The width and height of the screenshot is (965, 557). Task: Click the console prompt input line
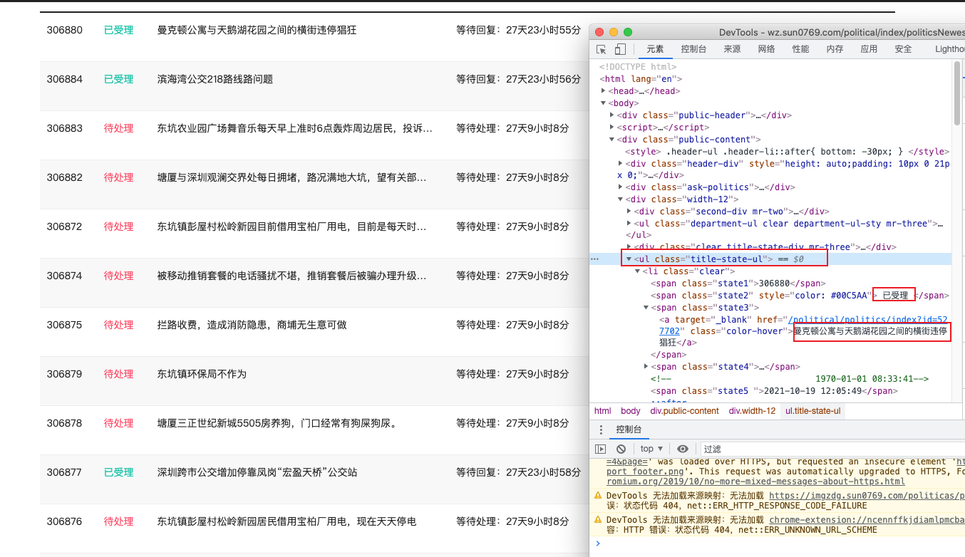click(780, 543)
